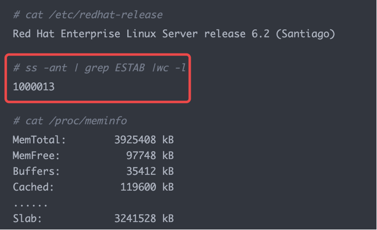Screen dimensions: 377x230
Task: Click the Buffers value 35412
Action: (141, 171)
